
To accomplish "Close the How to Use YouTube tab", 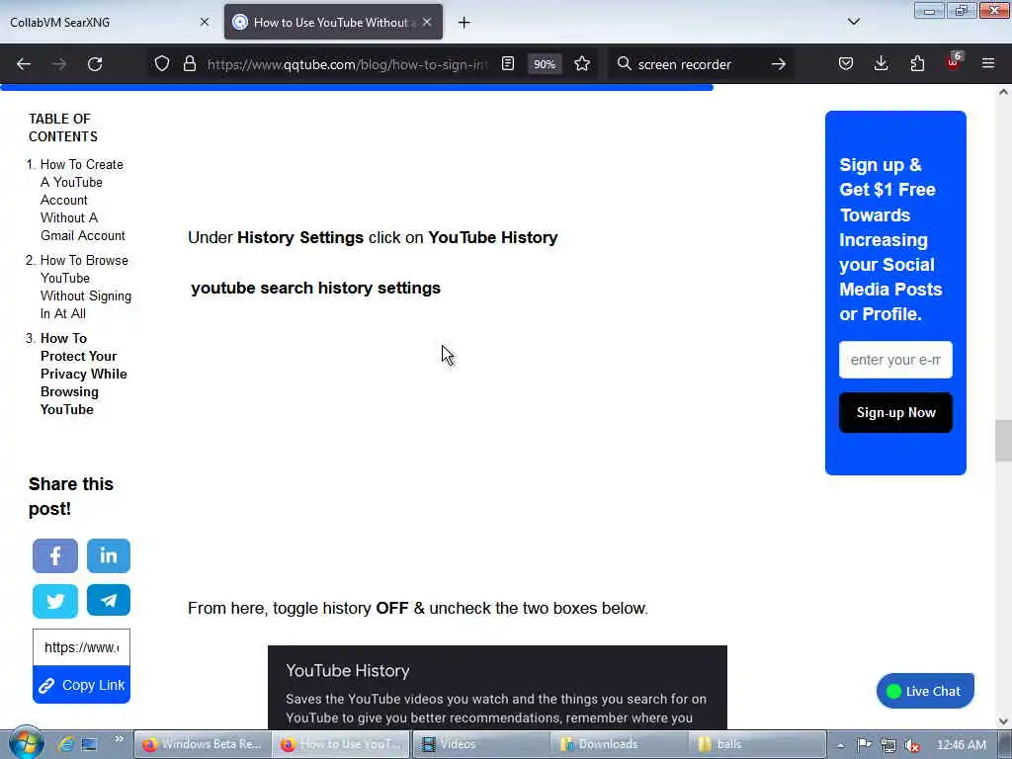I will point(427,22).
